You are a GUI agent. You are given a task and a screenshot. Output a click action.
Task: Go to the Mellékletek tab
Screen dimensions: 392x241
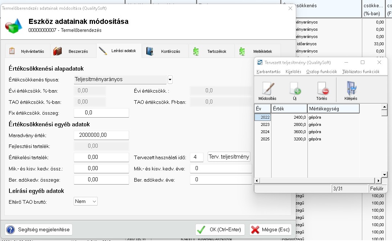click(258, 51)
